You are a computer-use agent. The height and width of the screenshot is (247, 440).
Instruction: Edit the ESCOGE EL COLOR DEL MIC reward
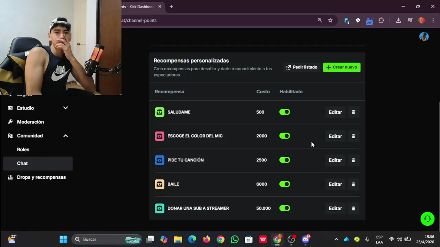[x=335, y=136]
